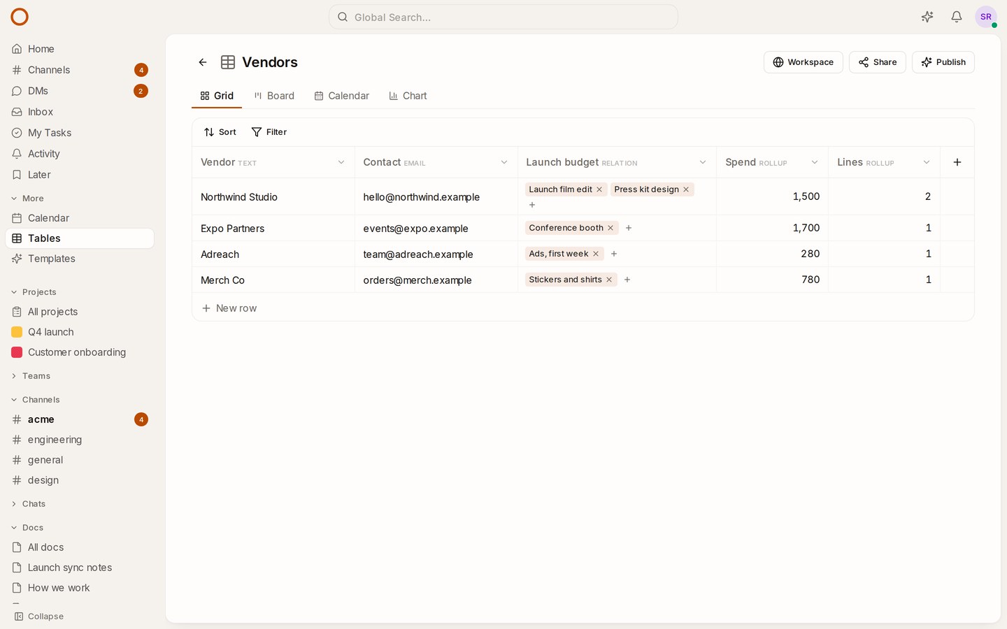Viewport: 1007px width, 629px height.
Task: Remove the Stickers and shirts tag
Action: pos(609,280)
